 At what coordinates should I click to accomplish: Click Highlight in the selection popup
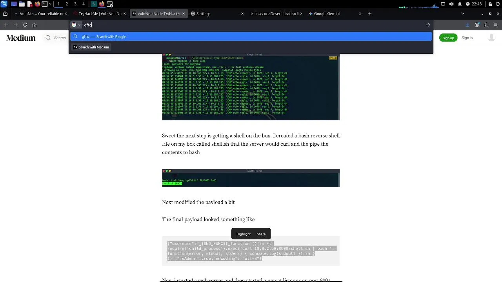[x=243, y=234]
